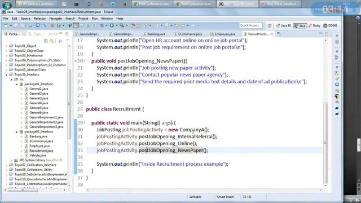Click the Forward navigation arrow icon

coord(193,25)
